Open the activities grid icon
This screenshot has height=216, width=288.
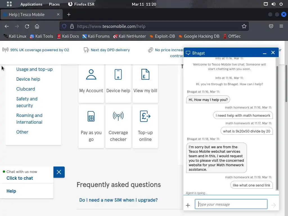(9, 4)
